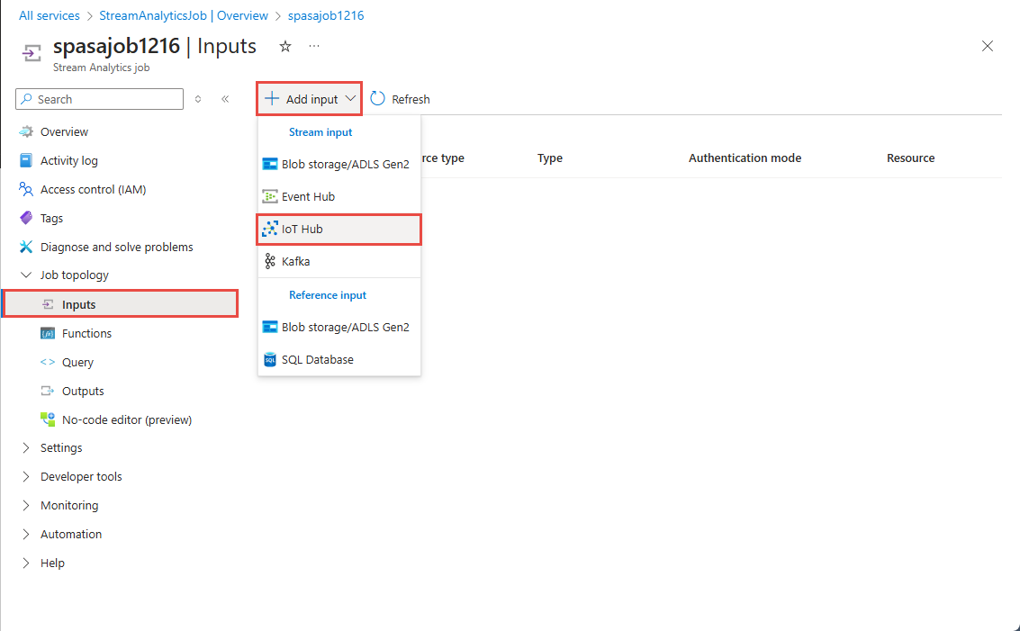Open Overview in the sidebar
This screenshot has width=1020, height=631.
tap(64, 132)
